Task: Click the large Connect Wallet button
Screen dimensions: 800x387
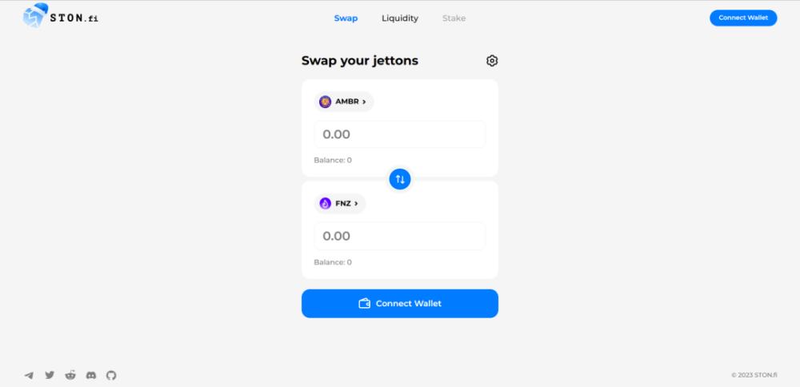Action: [x=400, y=303]
